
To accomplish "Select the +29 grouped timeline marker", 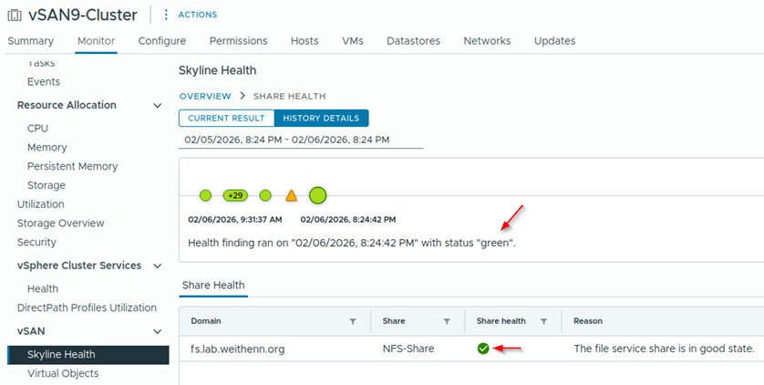I will click(x=235, y=195).
